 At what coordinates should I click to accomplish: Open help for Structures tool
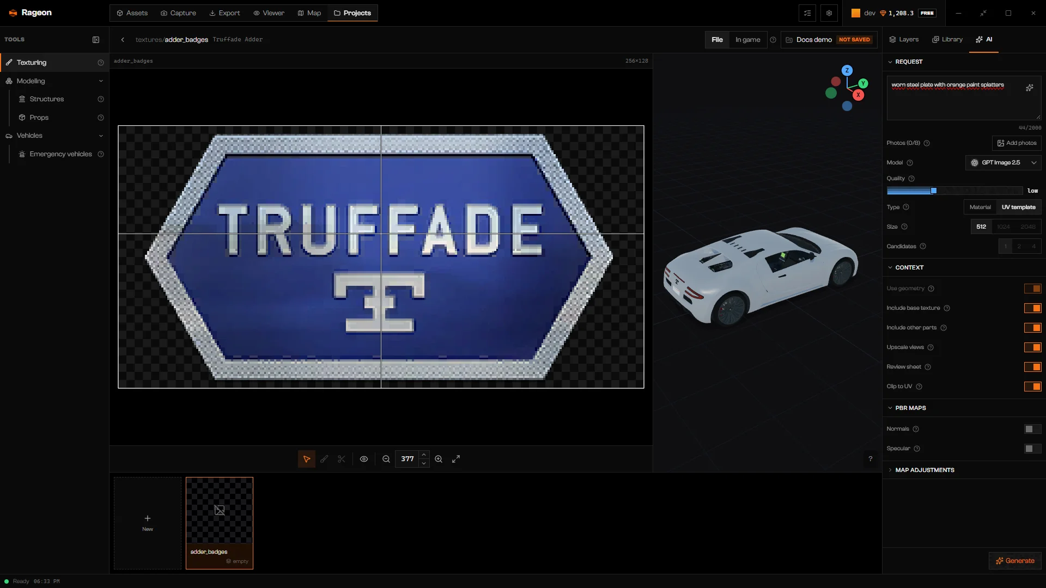tap(101, 99)
